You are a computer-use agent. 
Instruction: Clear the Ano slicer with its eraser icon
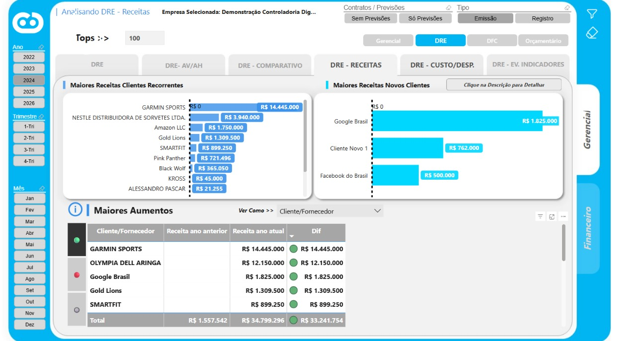[42, 47]
